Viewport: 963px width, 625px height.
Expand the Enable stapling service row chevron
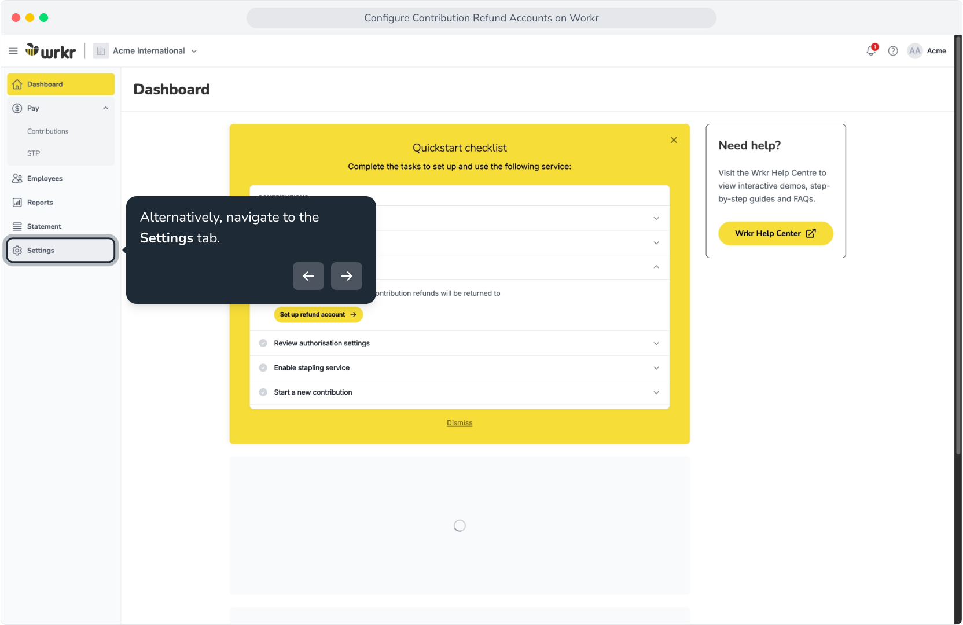point(656,368)
